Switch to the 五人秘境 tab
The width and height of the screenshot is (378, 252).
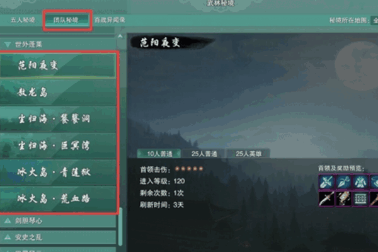[23, 20]
